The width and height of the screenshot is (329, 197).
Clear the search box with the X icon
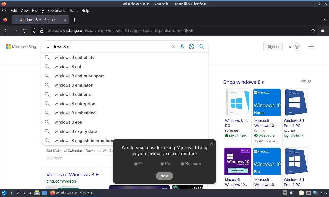174,47
